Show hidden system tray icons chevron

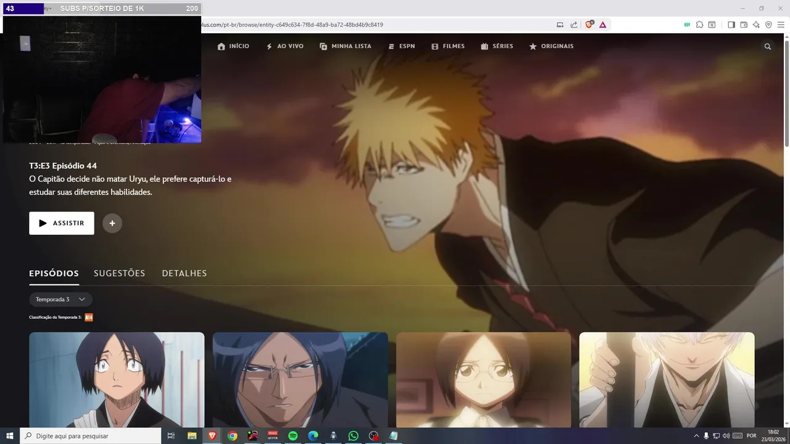697,436
